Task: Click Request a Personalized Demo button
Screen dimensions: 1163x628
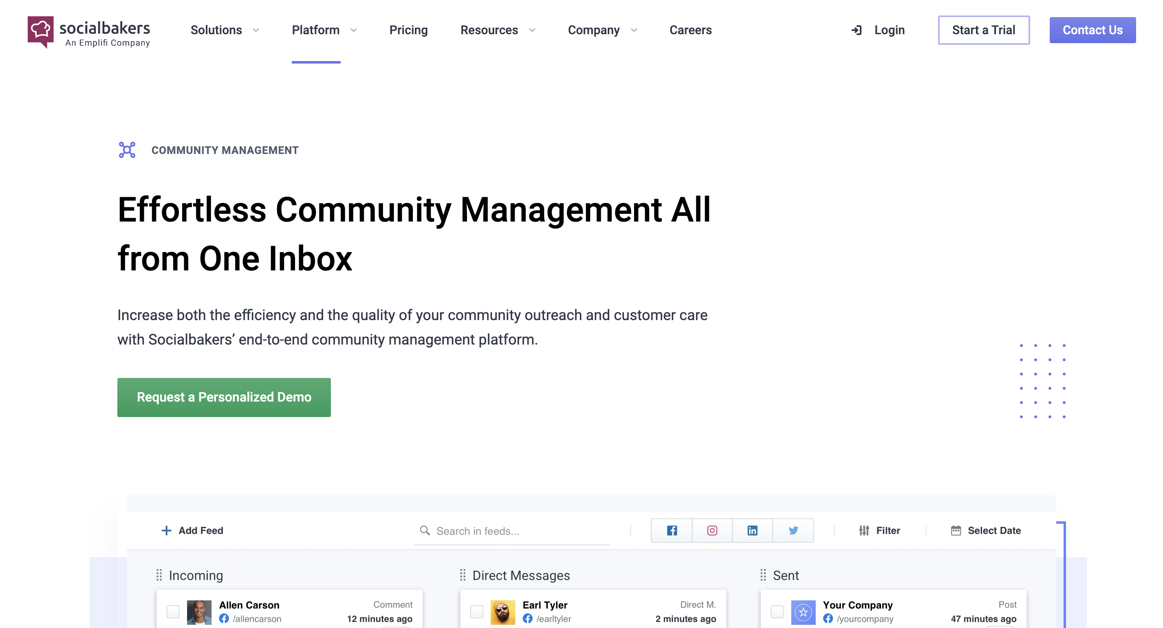Action: click(224, 397)
